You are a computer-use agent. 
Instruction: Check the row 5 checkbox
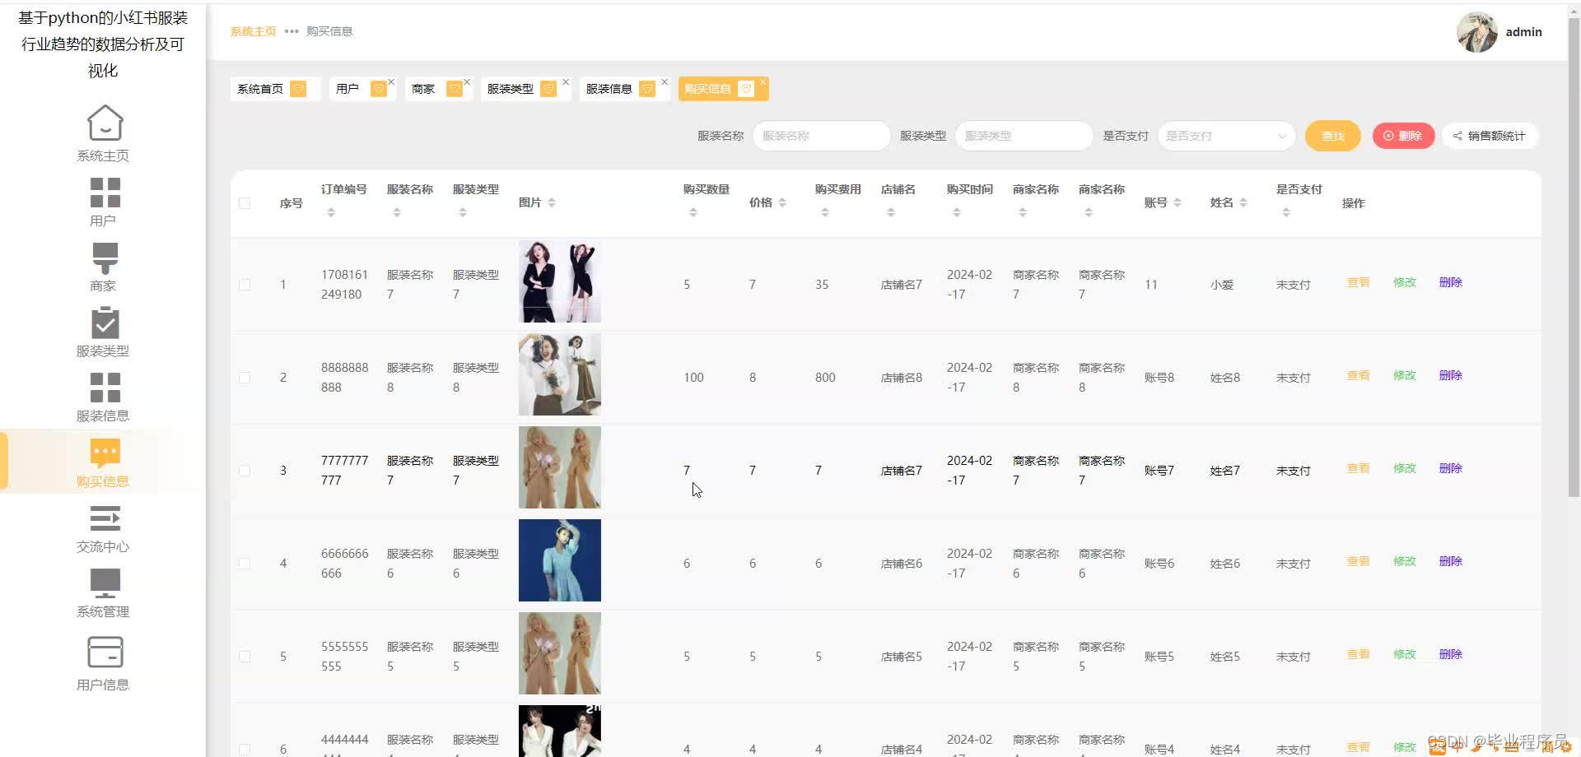(245, 657)
